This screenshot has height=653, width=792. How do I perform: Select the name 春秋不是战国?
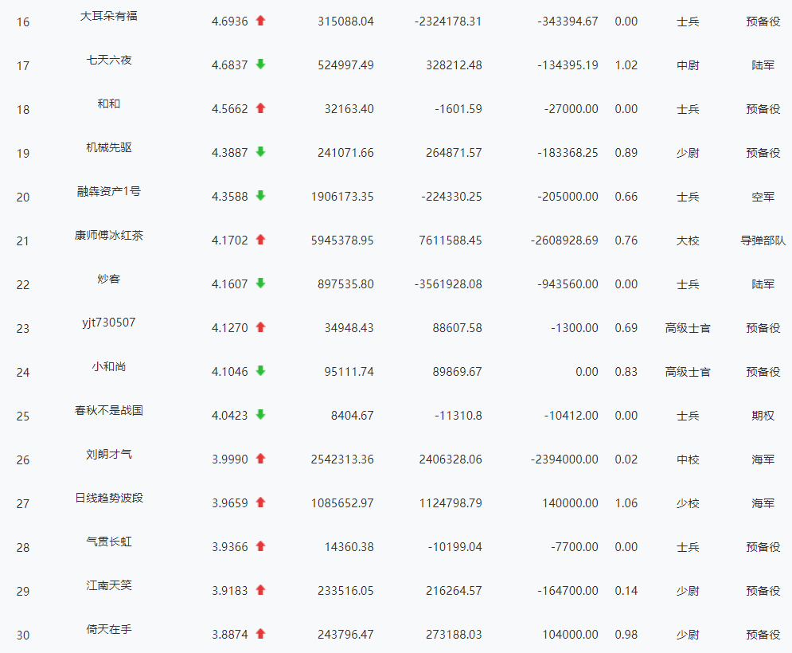click(x=109, y=410)
